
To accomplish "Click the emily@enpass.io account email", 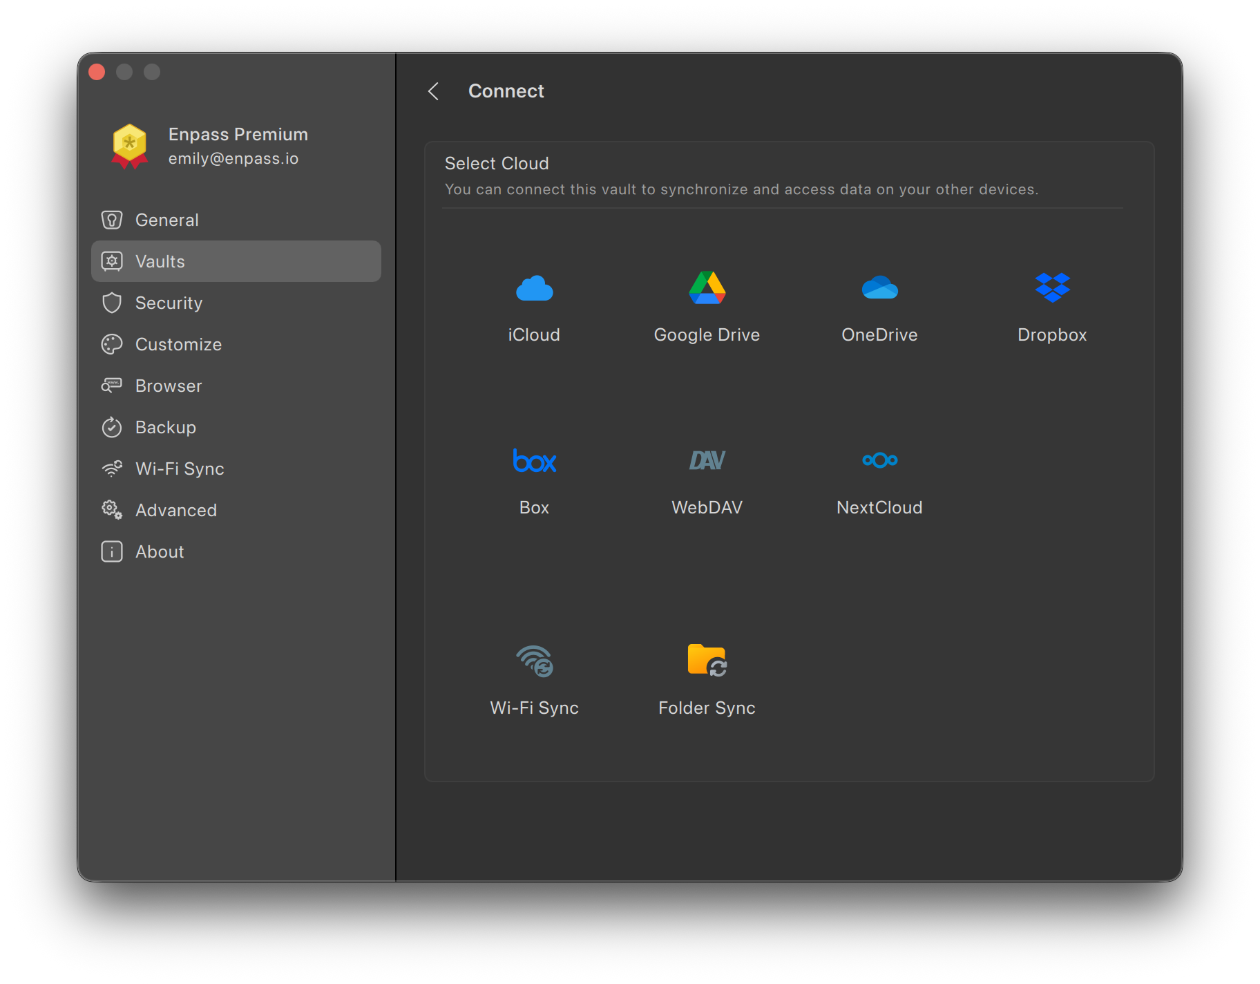I will 233,159.
